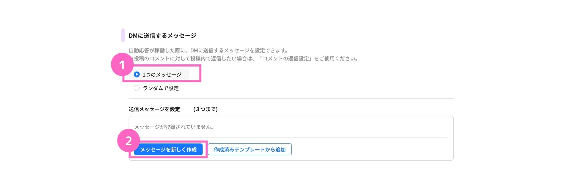Click the ※投稿のコメントに対して note line
This screenshot has height=190, width=571.
coord(243,58)
